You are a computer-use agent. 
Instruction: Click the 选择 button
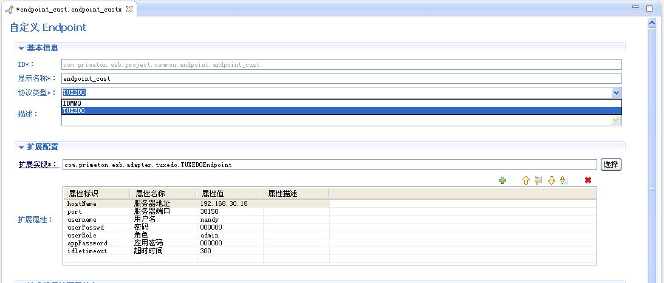[611, 165]
